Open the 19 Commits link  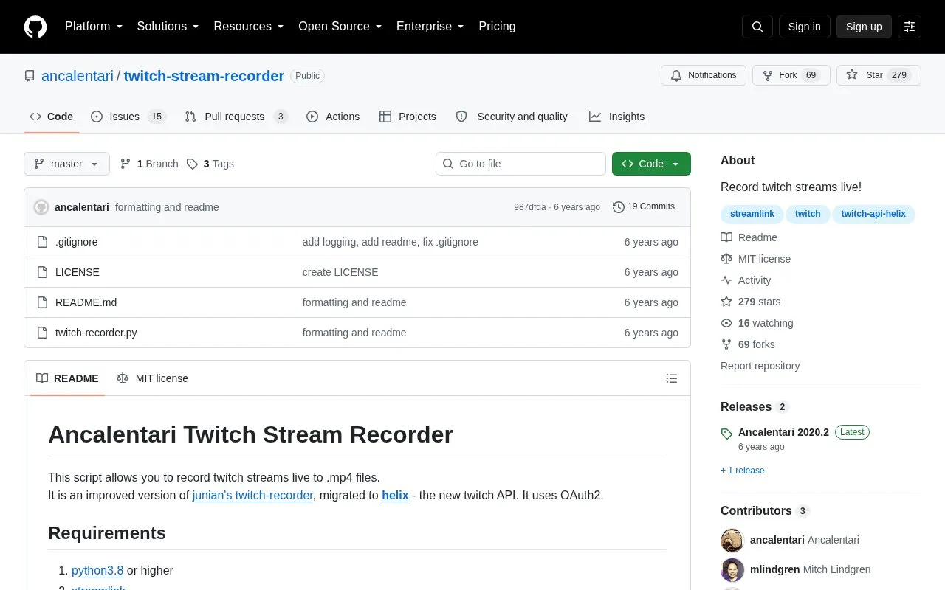click(644, 207)
